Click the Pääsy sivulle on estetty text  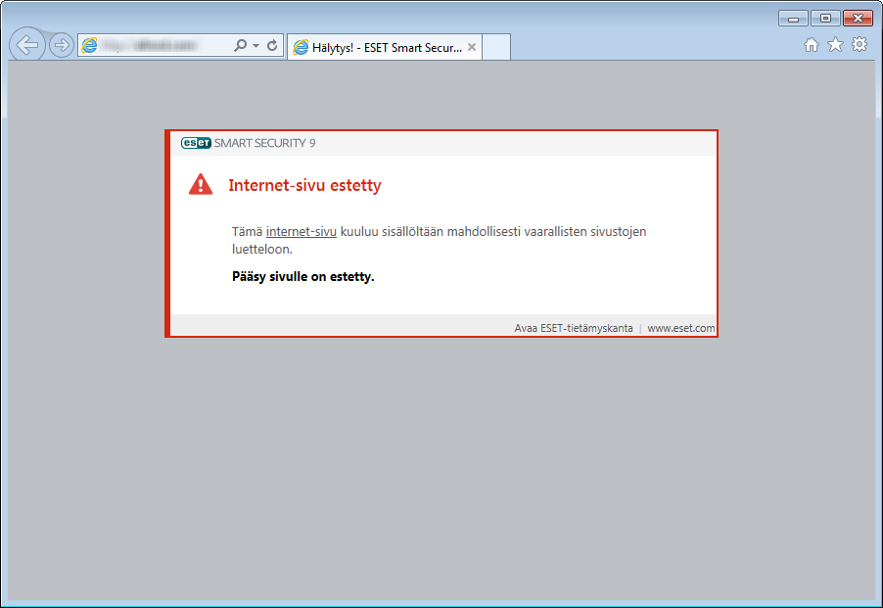(x=302, y=276)
